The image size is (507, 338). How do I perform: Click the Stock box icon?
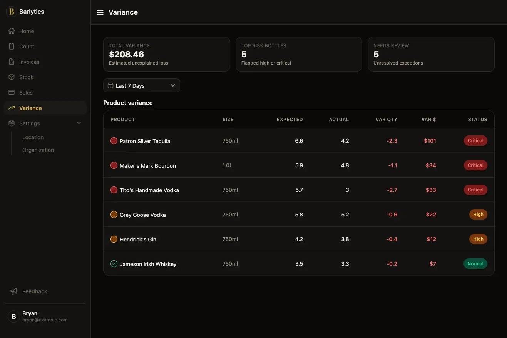click(x=12, y=77)
